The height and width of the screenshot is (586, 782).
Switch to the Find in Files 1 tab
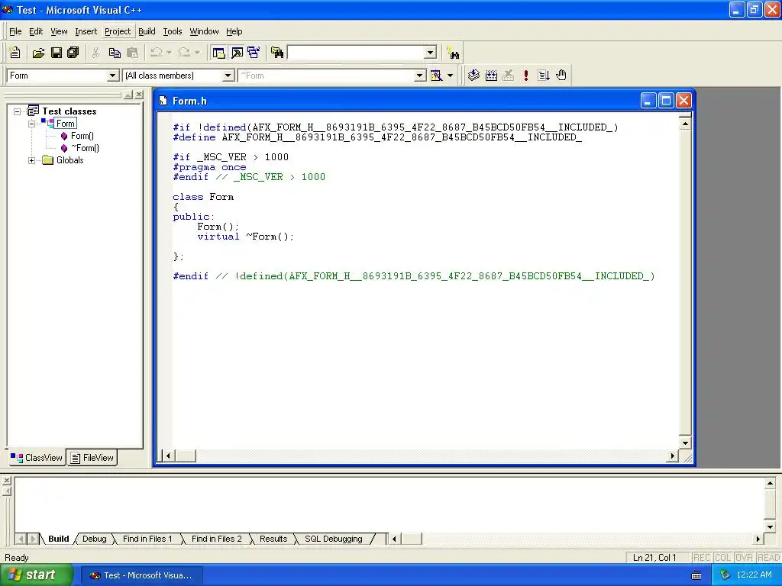[147, 539]
